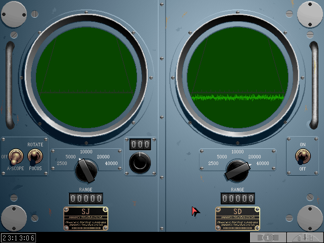
Task: Flip the Rotate/Focus toggle switch
Action: [x=35, y=156]
